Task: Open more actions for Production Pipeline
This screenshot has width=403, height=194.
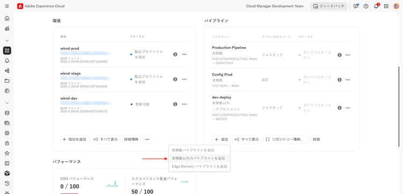Action: pyautogui.click(x=348, y=55)
